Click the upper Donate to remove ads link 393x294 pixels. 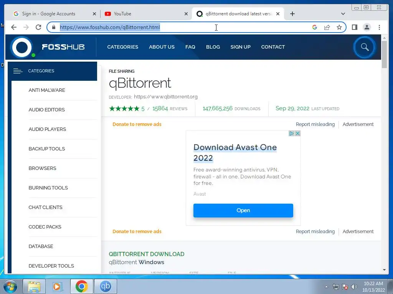[x=137, y=124]
